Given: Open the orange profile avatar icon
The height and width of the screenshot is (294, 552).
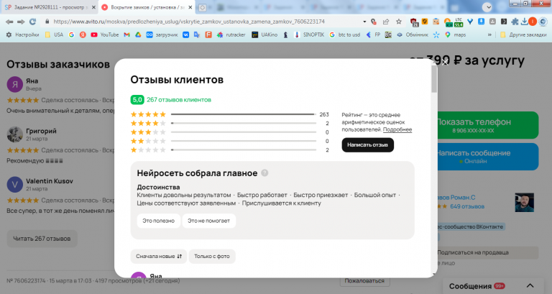Looking at the screenshot, I should (x=533, y=22).
